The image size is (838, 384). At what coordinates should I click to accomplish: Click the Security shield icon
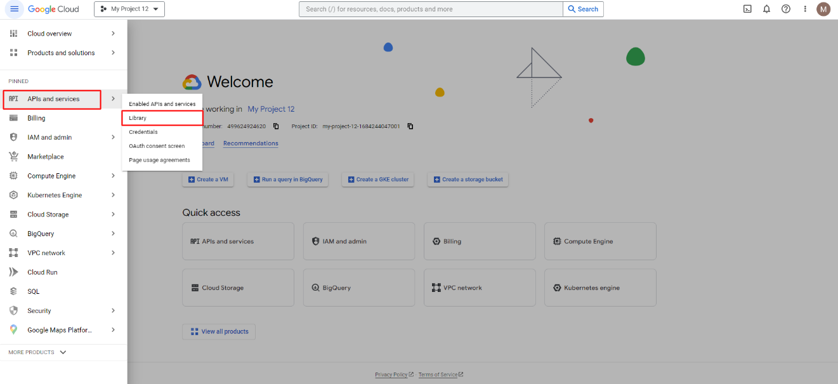13,310
